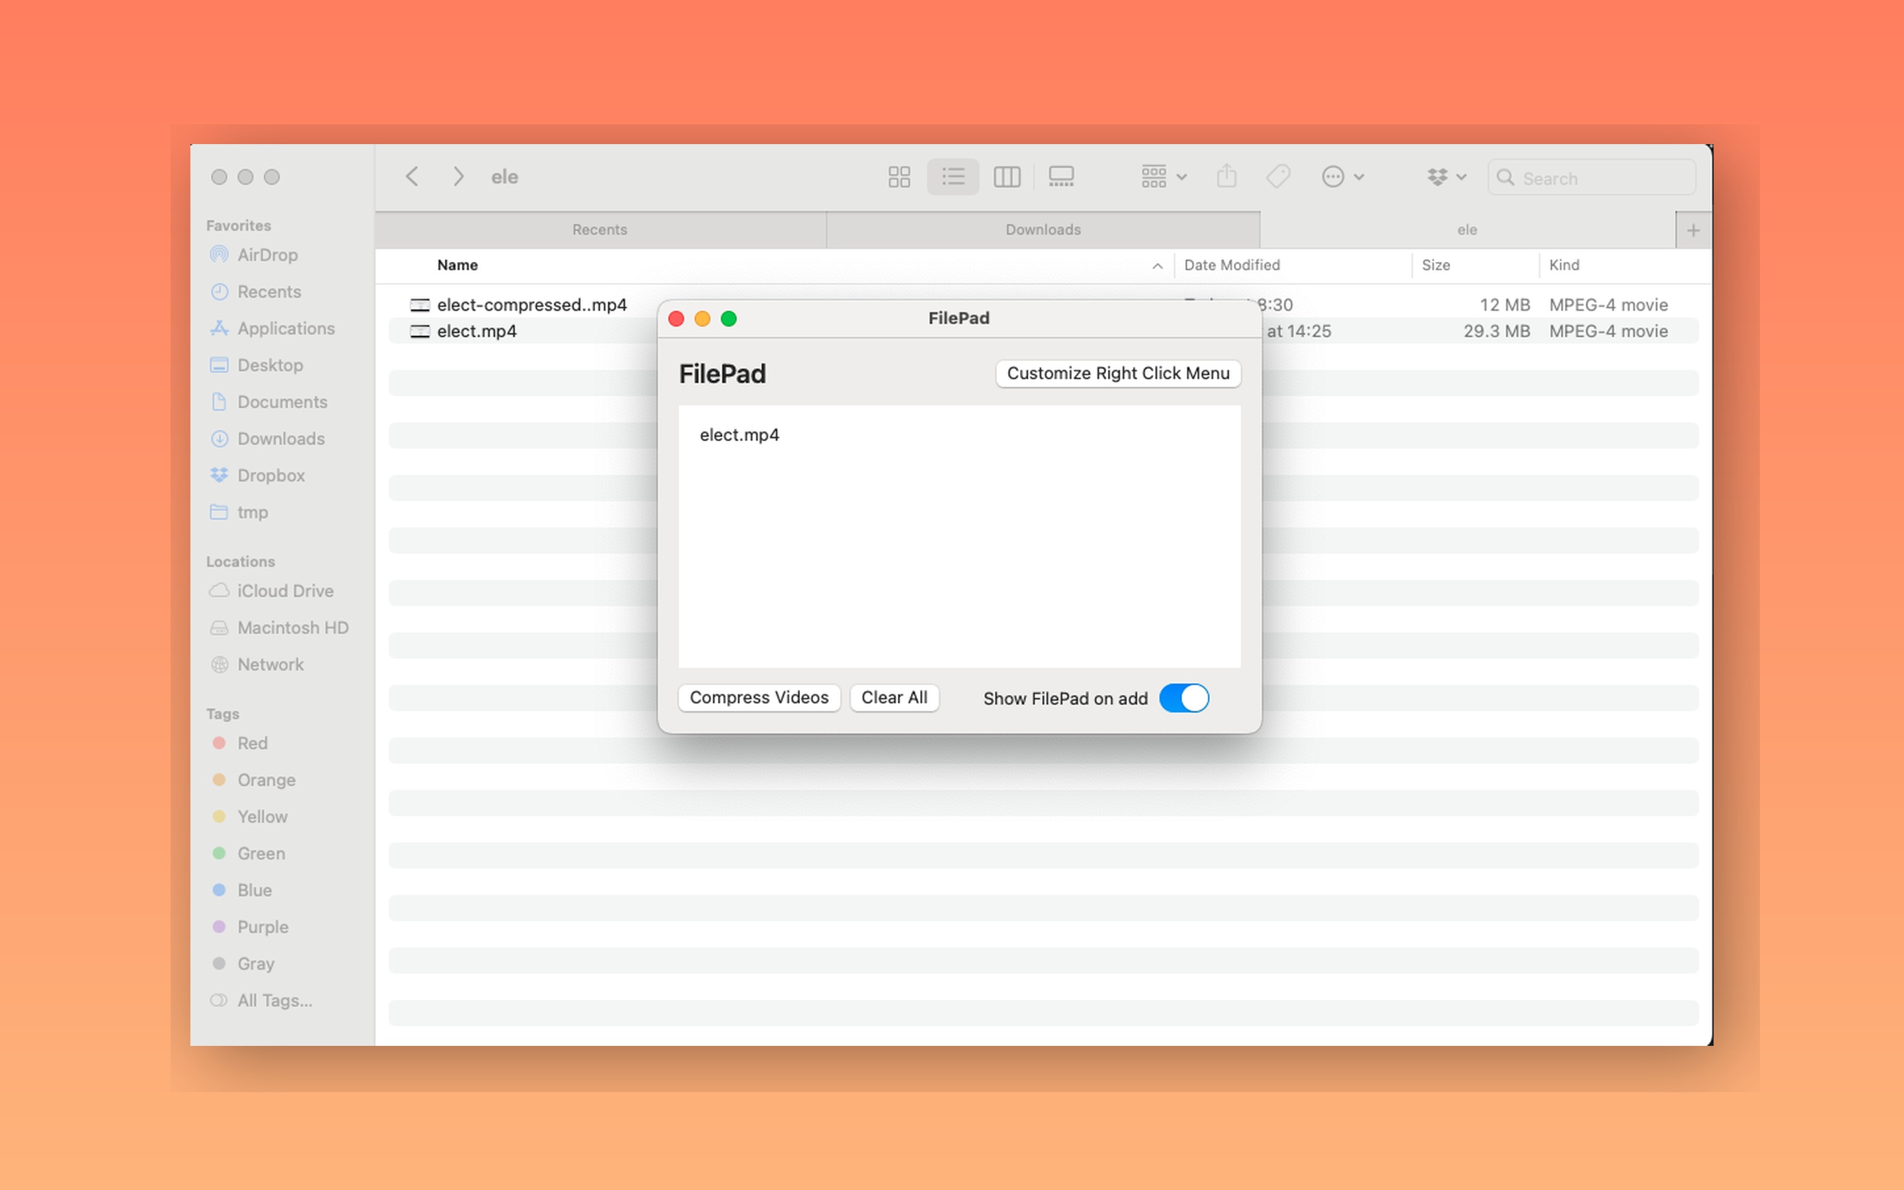1904x1190 pixels.
Task: Open the Dropbox dropdown in the toolbar
Action: (1446, 177)
